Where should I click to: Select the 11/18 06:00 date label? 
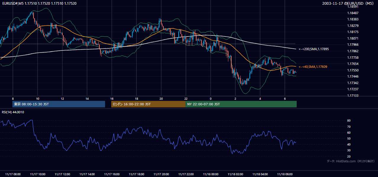285,174
